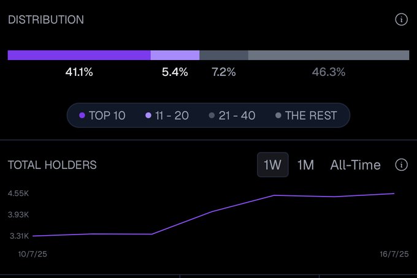Image resolution: width=417 pixels, height=278 pixels.
Task: Show the All-Time holders range
Action: click(x=355, y=165)
